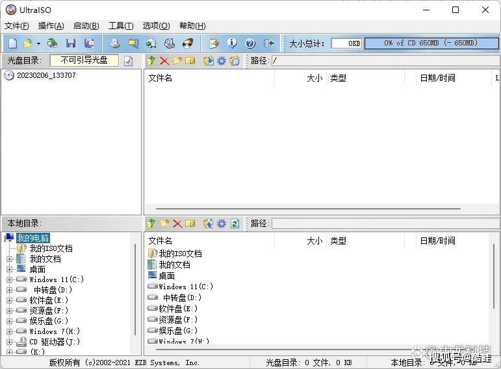Screen dimensions: 501x369
Task: Click New Folder icon in disc directory toolbar
Action: [x=177, y=60]
